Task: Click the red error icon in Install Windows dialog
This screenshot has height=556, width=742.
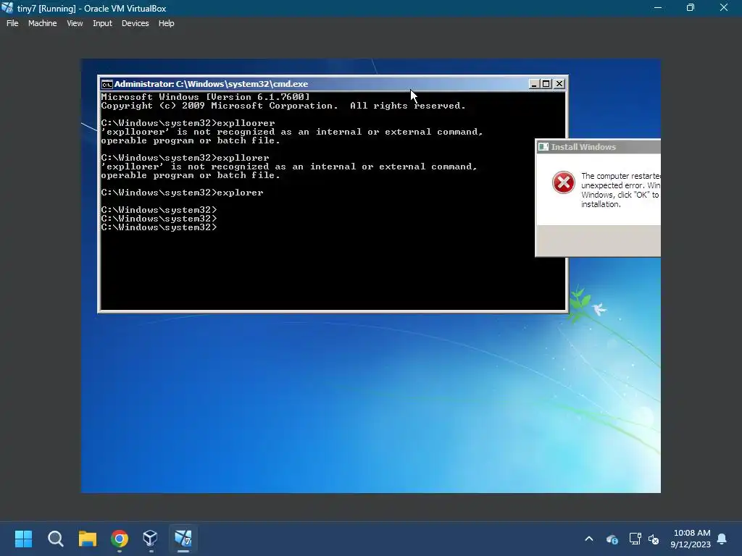Action: pos(563,182)
